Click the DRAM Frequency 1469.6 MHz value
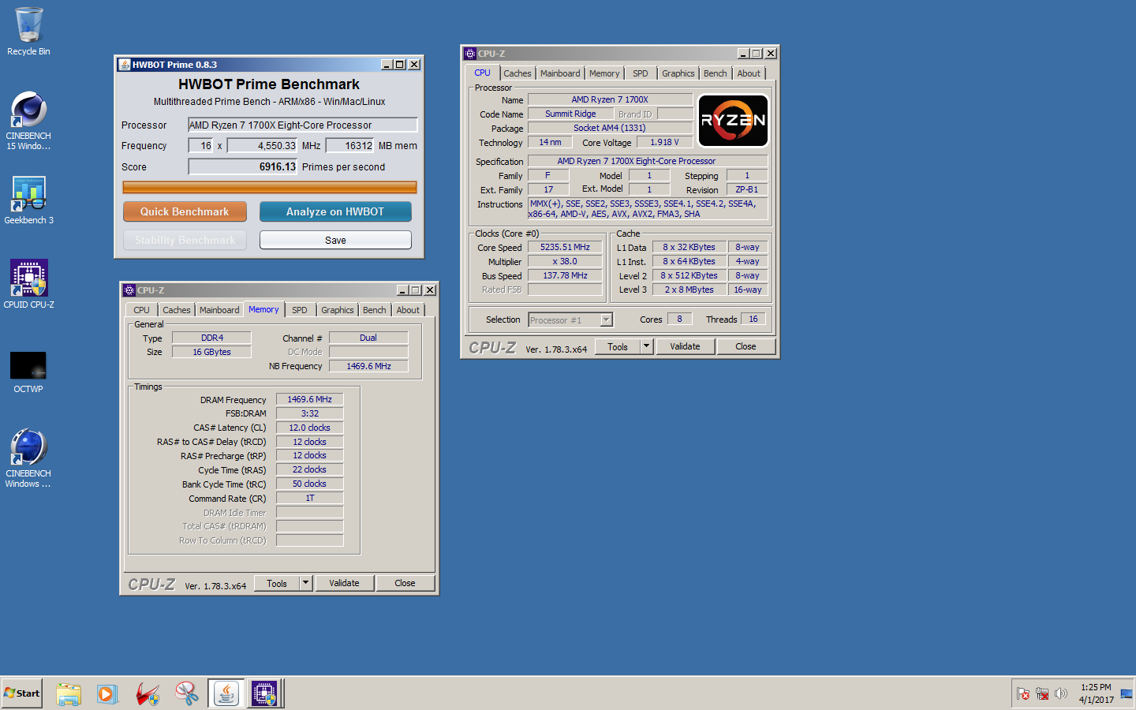Viewport: 1136px width, 710px height. 309,399
